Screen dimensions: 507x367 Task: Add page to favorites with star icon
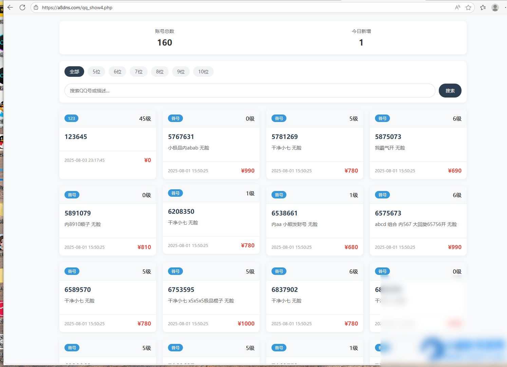coord(468,7)
